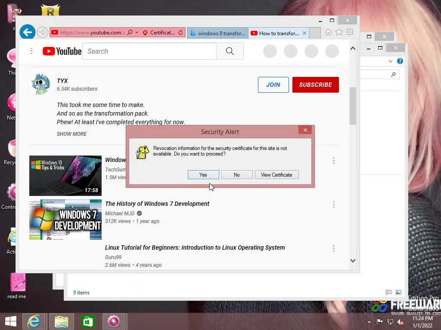This screenshot has width=441, height=330.
Task: Click page scrollbar down arrow
Action: pyautogui.click(x=353, y=260)
